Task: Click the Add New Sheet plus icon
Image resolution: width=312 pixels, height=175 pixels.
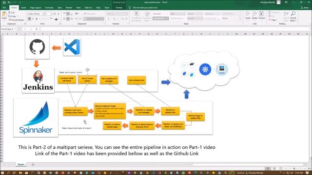Action: pos(33,164)
